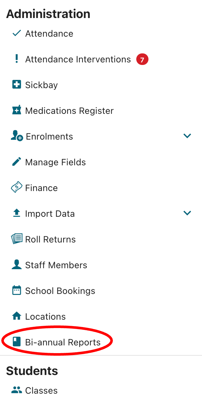This screenshot has height=402, width=202.
Task: Click the School Bookings calendar icon
Action: 16,290
